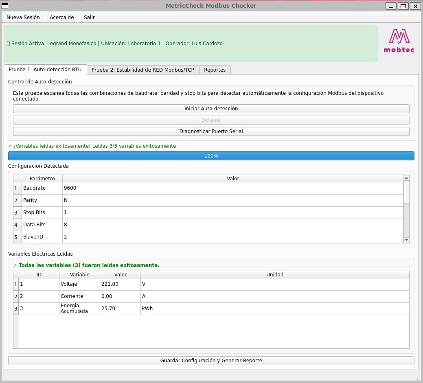The height and width of the screenshot is (383, 423).
Task: Maximize the MetricCheck window
Action: click(403, 6)
